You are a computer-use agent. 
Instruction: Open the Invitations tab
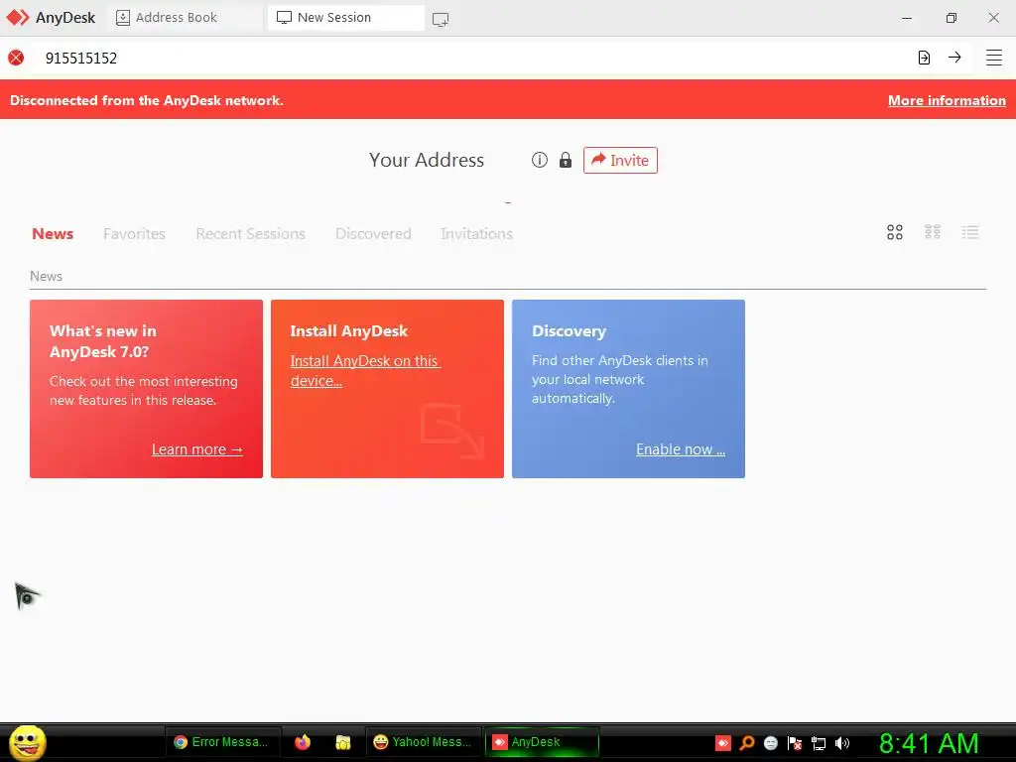(477, 234)
